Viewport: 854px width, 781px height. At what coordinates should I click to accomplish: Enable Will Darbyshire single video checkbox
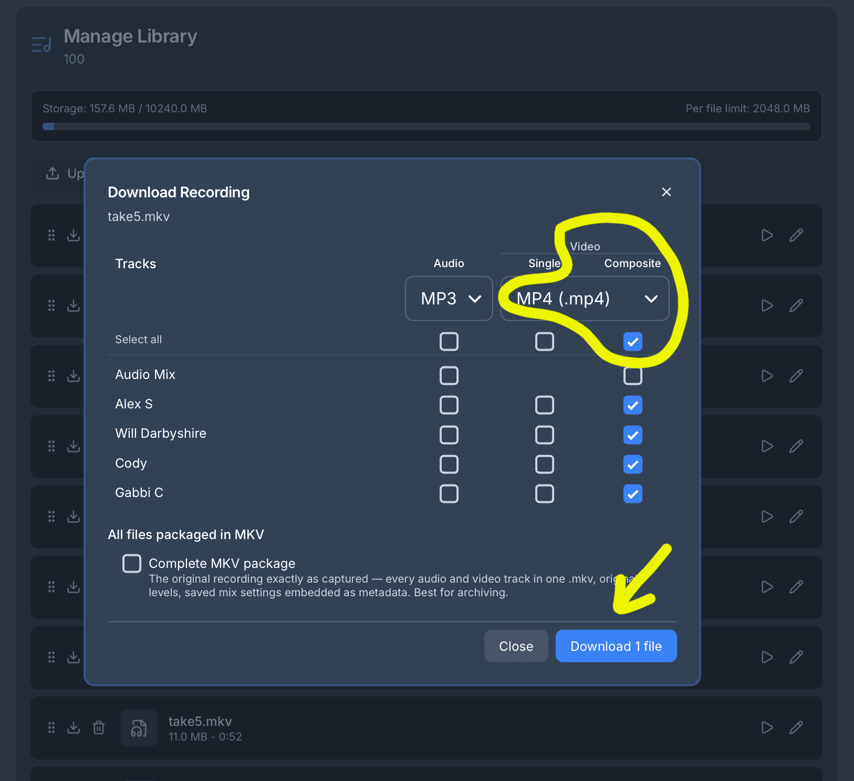coord(545,435)
